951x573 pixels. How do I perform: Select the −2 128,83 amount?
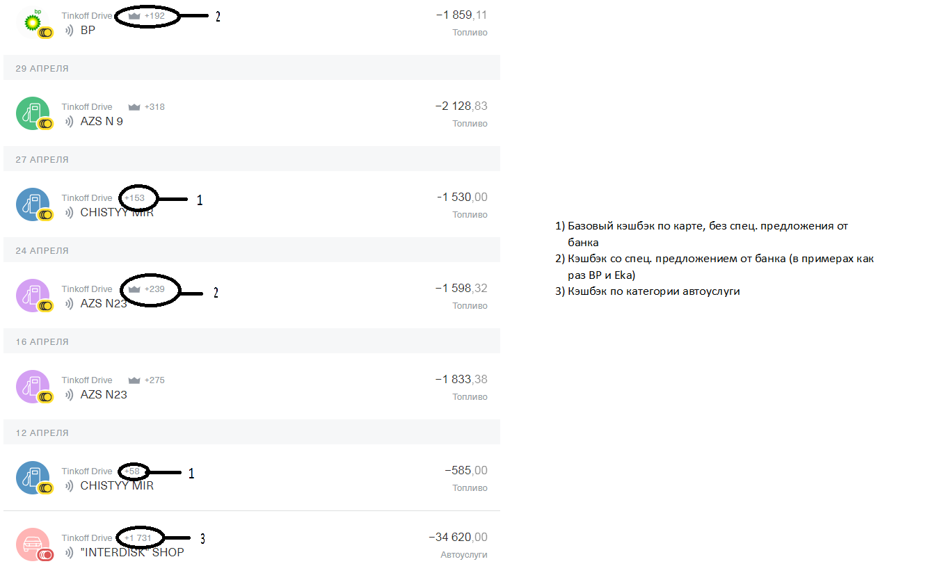coord(461,106)
